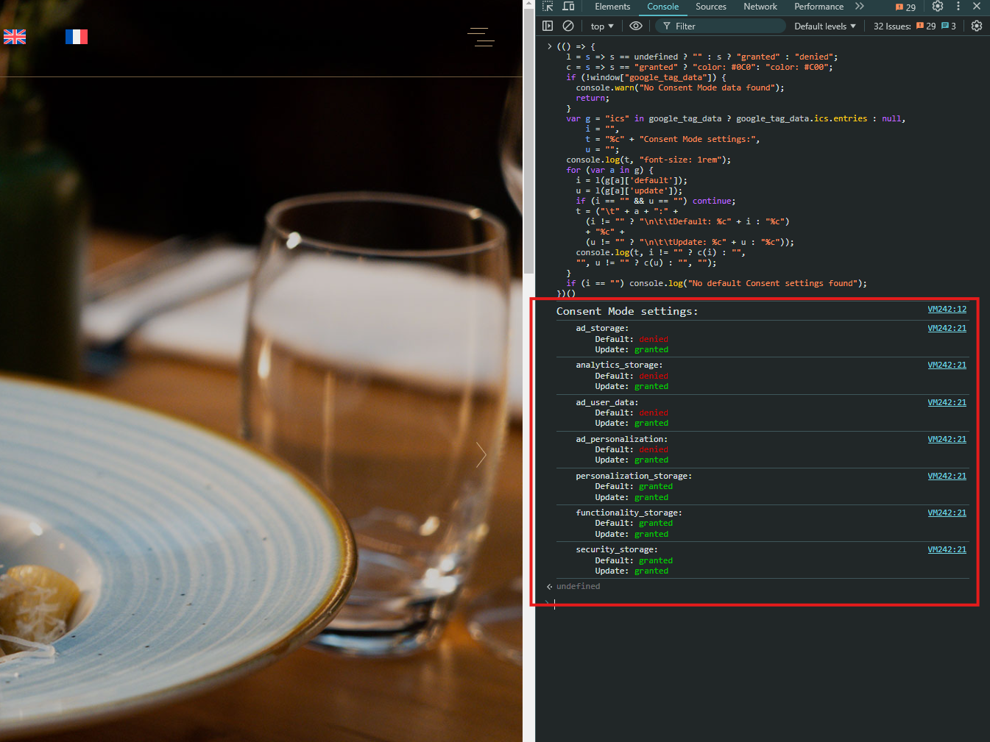Viewport: 990px width, 742px height.
Task: Go to next slide with right arrow
Action: pos(481,455)
